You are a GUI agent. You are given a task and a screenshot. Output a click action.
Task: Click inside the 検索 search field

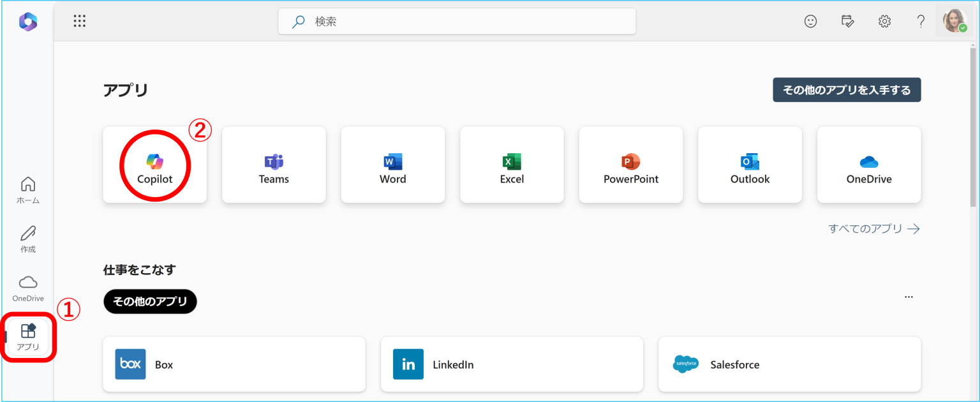(456, 21)
